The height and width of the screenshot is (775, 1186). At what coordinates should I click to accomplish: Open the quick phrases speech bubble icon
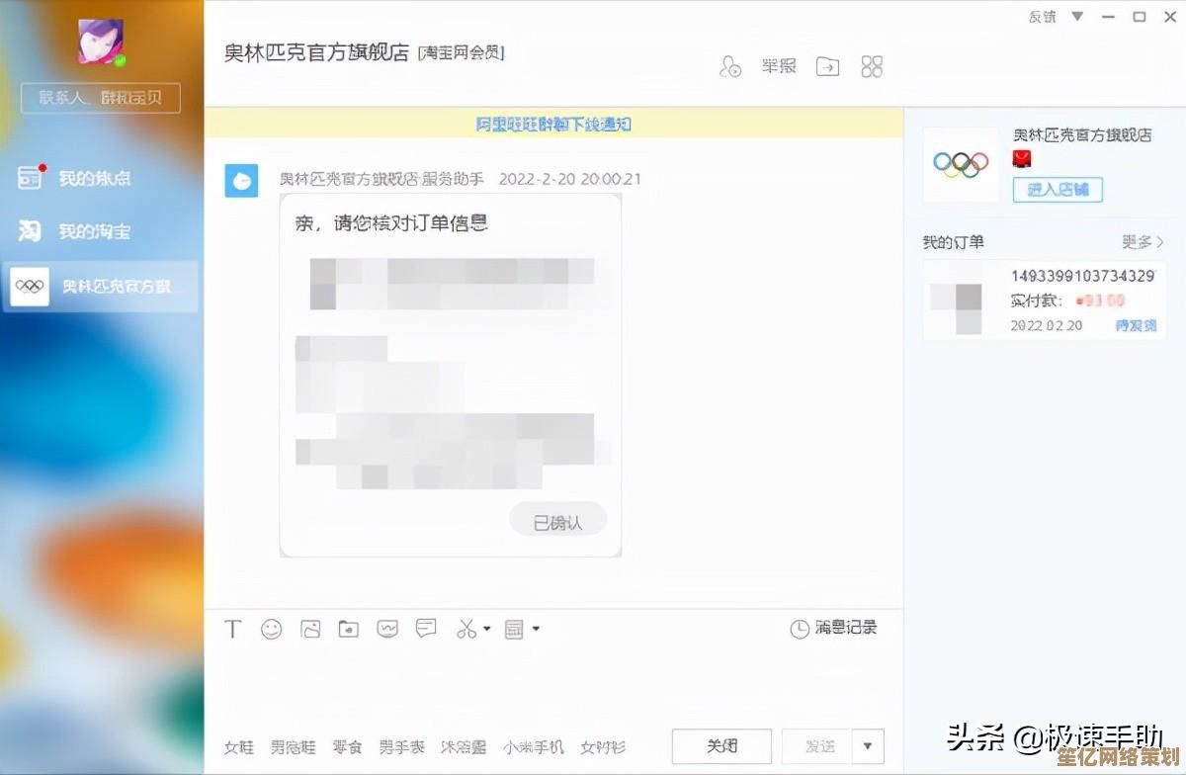426,628
